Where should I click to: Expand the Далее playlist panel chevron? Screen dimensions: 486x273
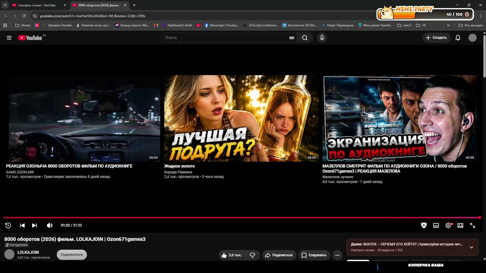[471, 247]
